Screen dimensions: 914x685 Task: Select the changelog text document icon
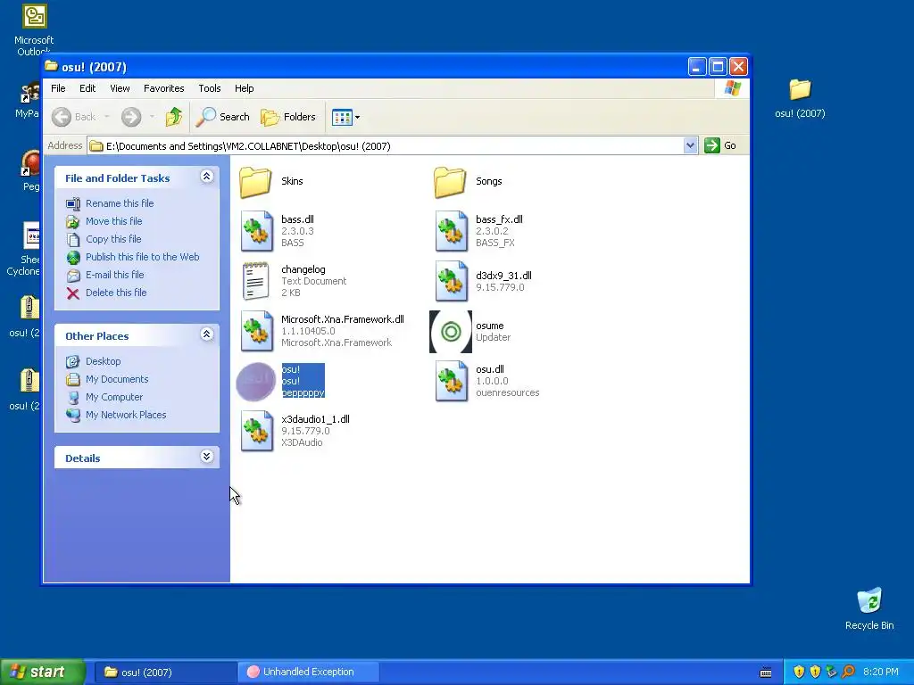pyautogui.click(x=256, y=281)
